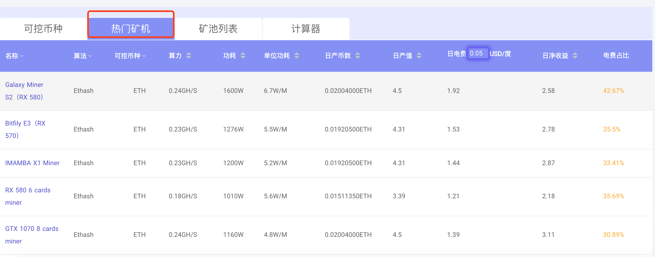Click the 电费占比 column header

pyautogui.click(x=616, y=56)
